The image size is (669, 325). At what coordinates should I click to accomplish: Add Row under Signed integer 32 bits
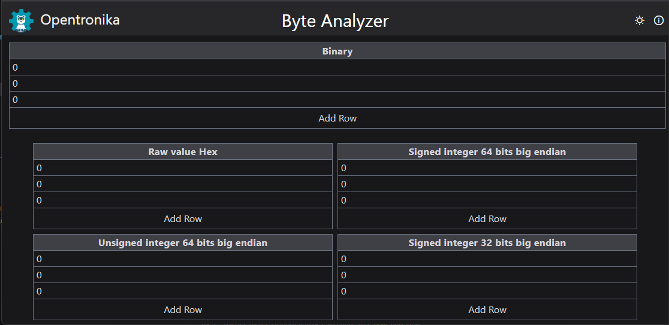coord(487,309)
